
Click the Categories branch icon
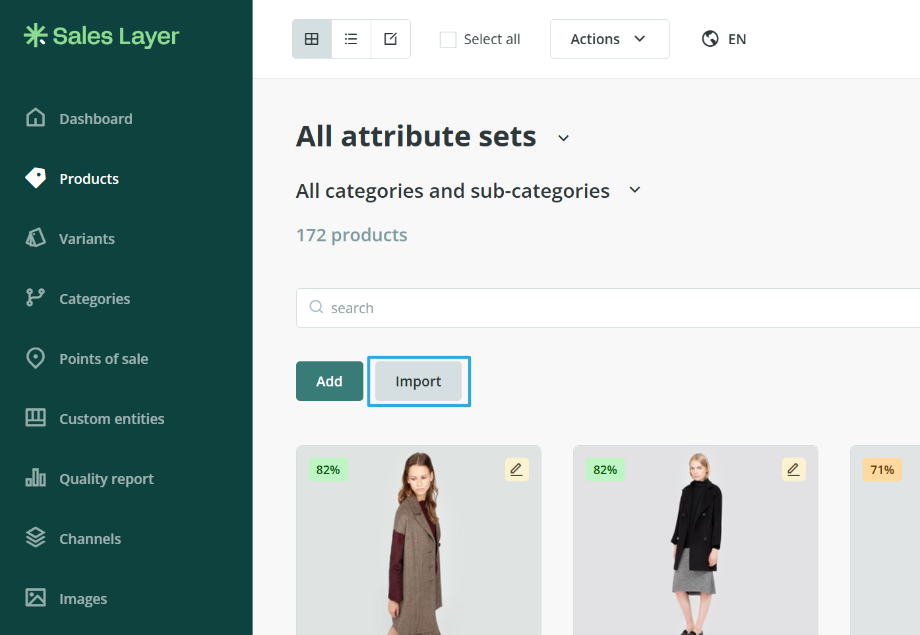coord(36,297)
